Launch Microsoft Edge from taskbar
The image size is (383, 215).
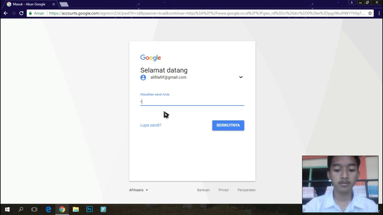pos(48,209)
